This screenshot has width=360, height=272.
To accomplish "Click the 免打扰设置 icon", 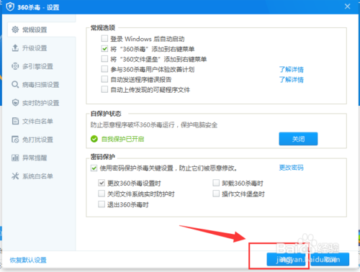I will click(15, 140).
